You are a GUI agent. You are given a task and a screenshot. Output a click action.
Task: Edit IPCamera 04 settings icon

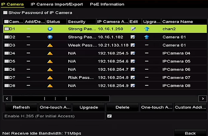[133, 53]
